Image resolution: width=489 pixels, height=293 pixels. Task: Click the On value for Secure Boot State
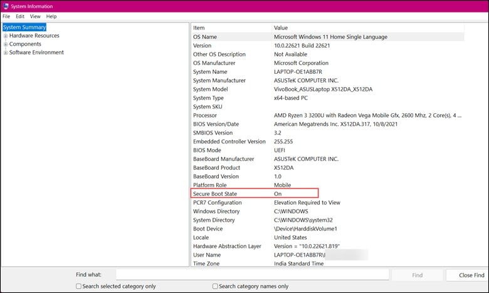point(278,193)
